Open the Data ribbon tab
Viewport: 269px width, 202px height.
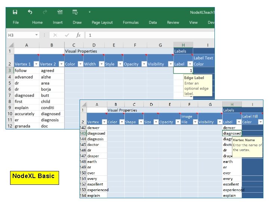pyautogui.click(x=153, y=22)
